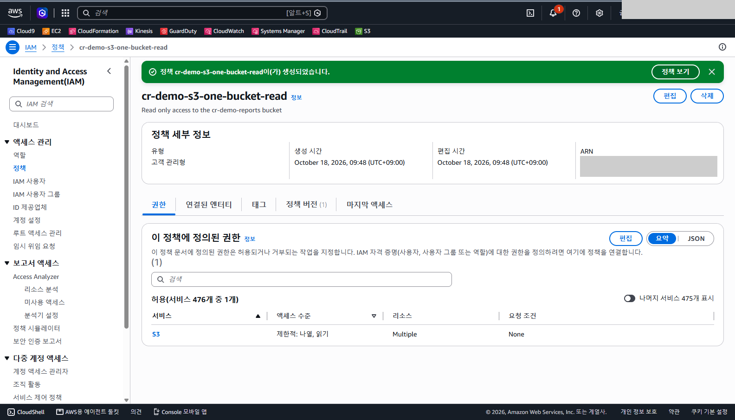Toggle the side navigation hamburger menu

[x=13, y=47]
